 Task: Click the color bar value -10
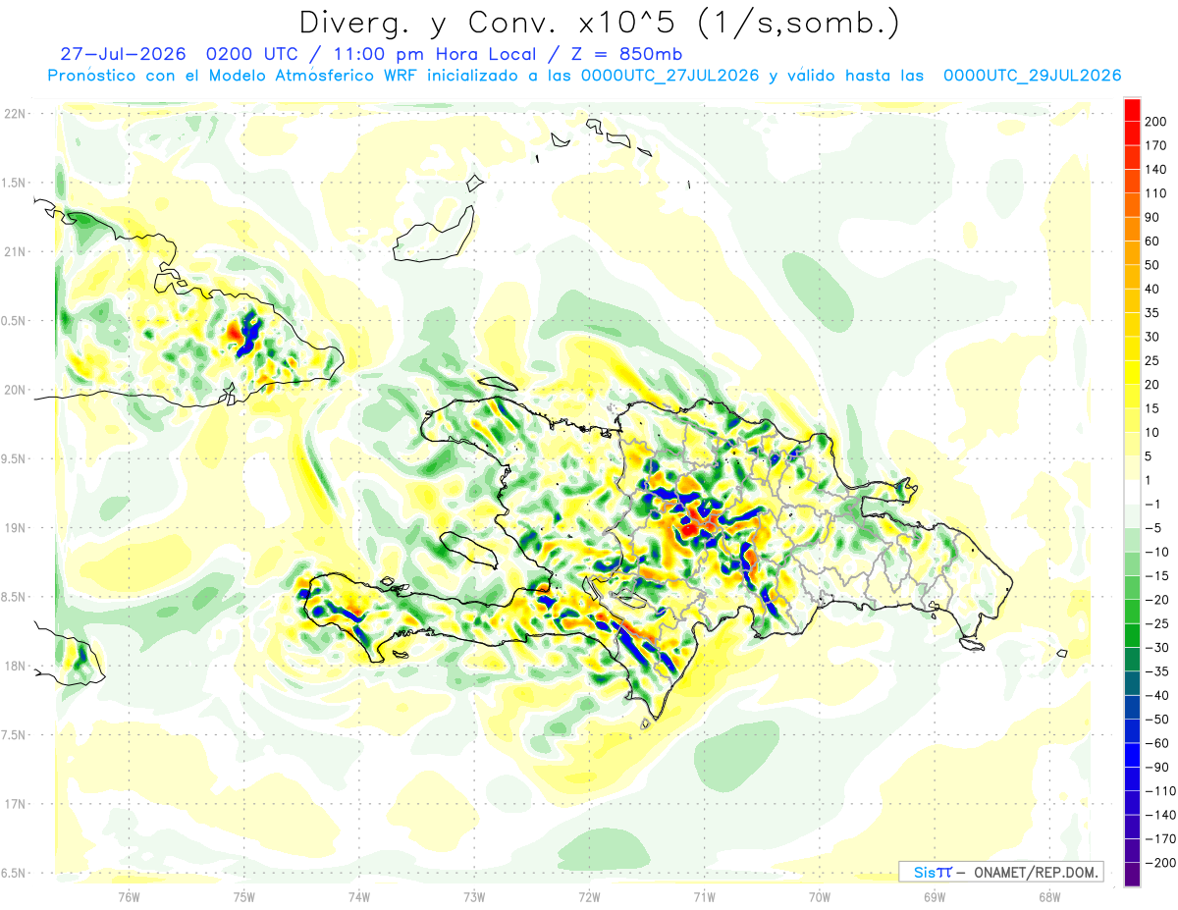tap(1156, 552)
